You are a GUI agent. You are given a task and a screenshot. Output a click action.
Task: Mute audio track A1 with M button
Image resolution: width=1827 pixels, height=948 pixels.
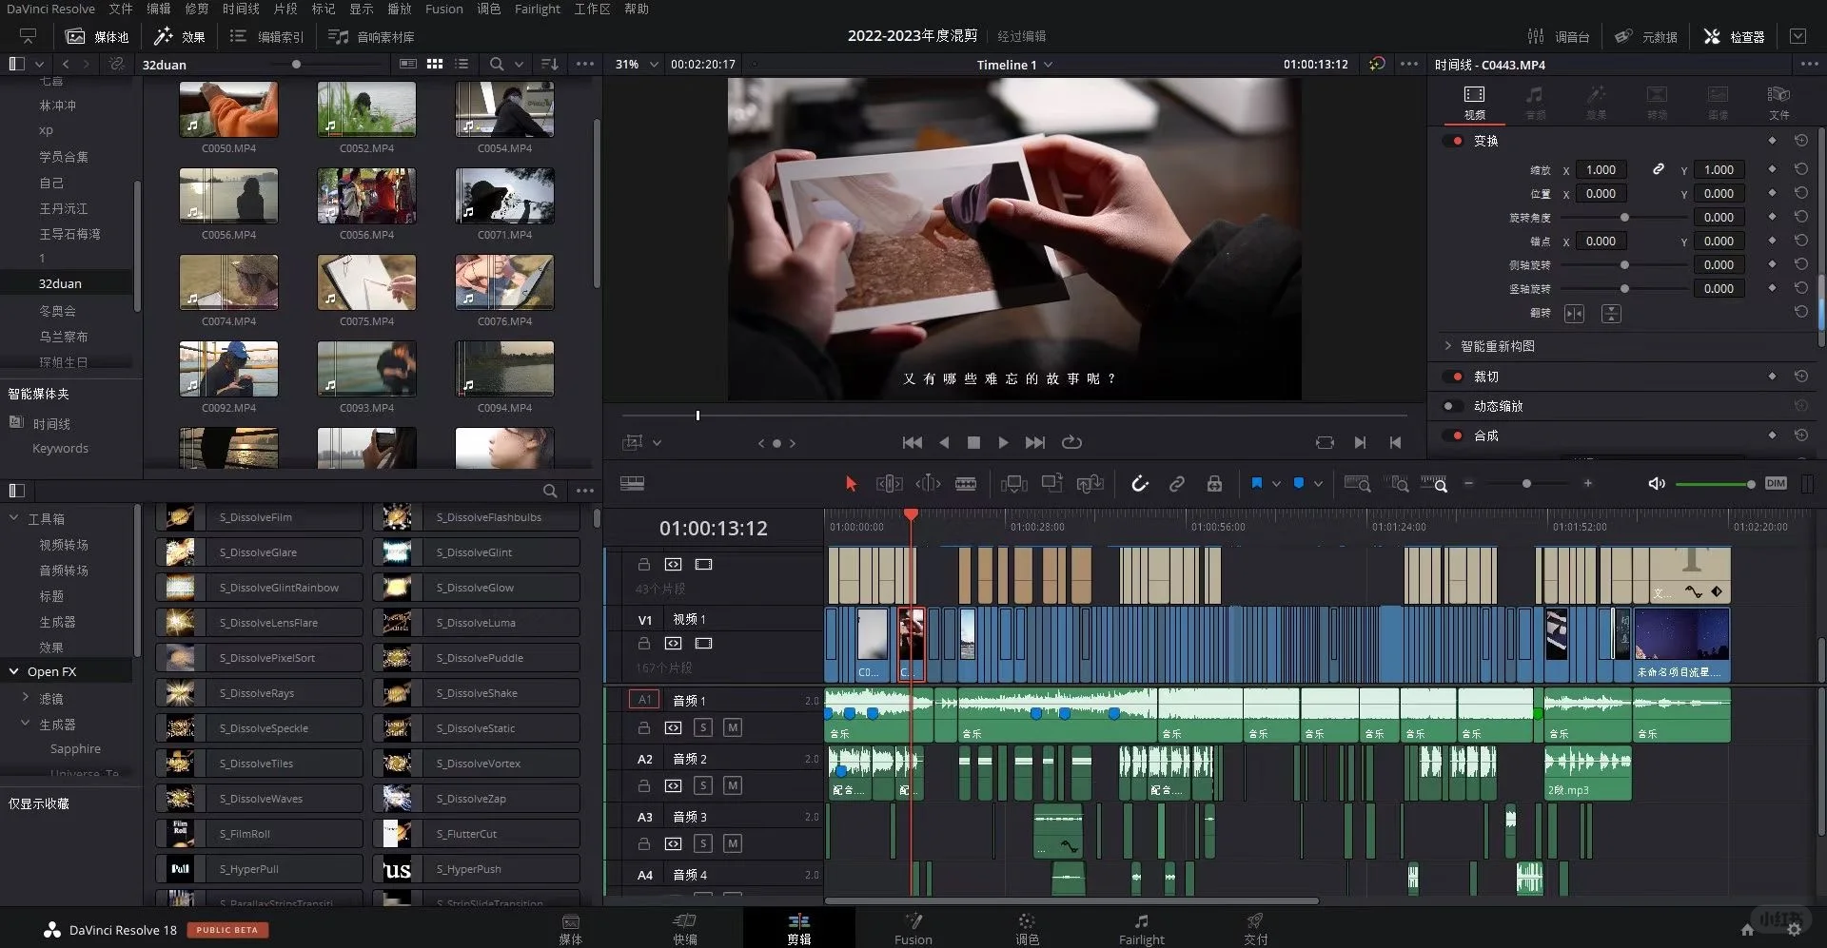click(x=732, y=727)
